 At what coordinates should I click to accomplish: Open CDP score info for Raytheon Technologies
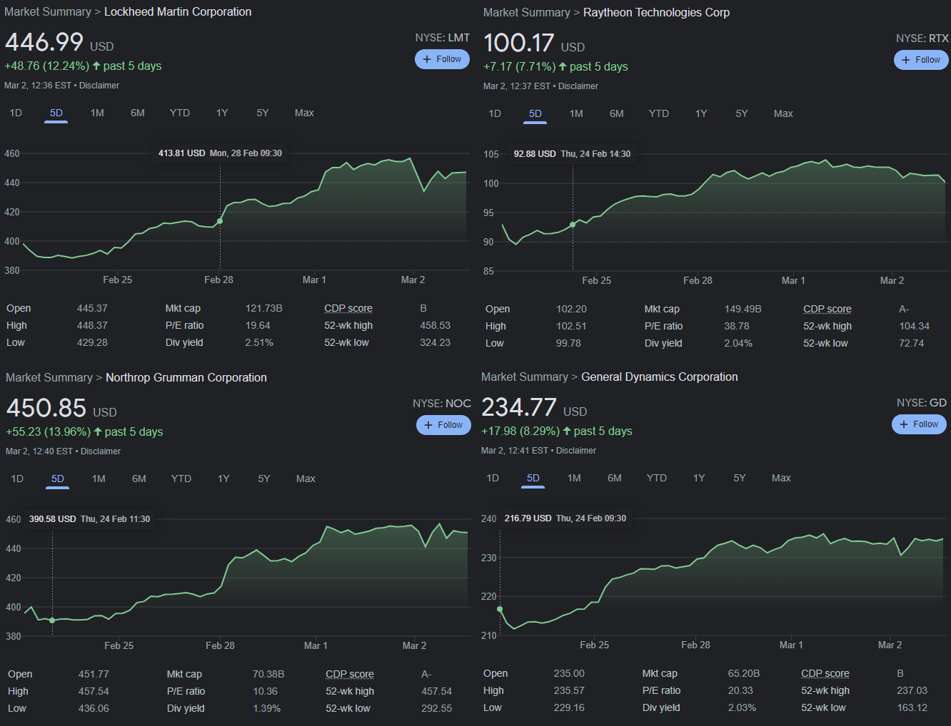[x=827, y=309]
